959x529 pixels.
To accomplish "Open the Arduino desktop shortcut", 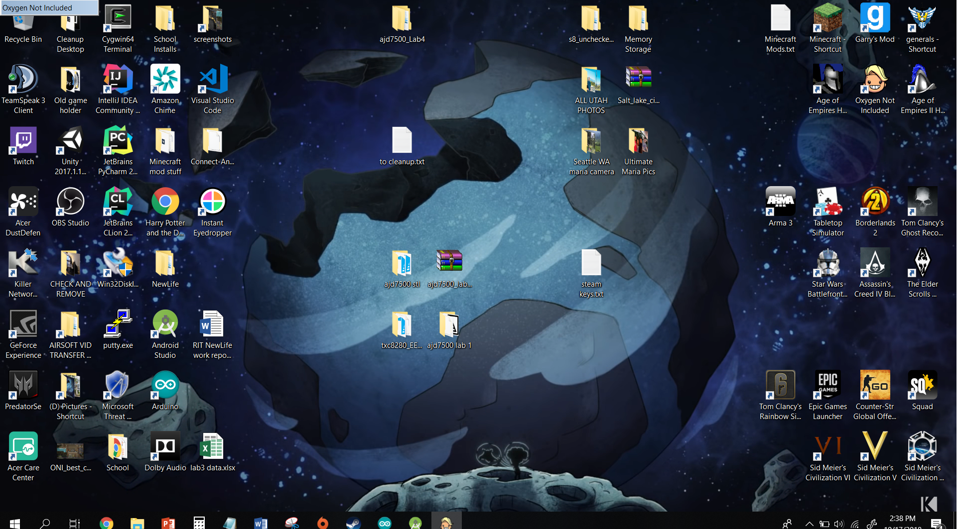I will point(165,386).
